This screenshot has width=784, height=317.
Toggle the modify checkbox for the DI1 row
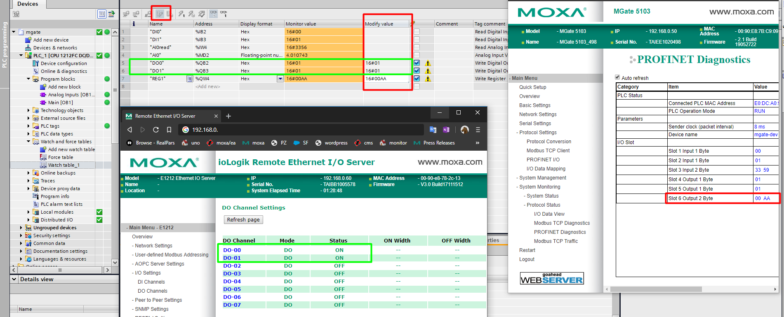[x=417, y=40]
